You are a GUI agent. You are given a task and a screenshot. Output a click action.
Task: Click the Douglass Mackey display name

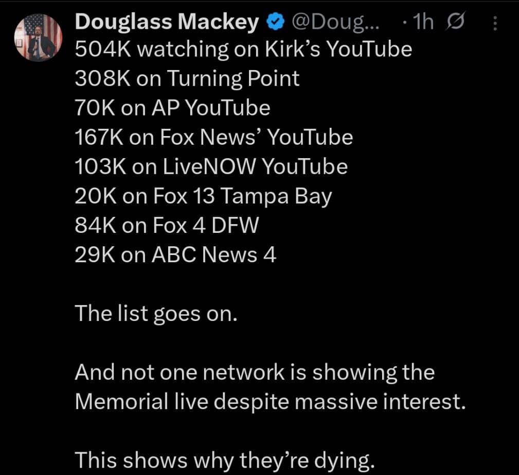(167, 22)
